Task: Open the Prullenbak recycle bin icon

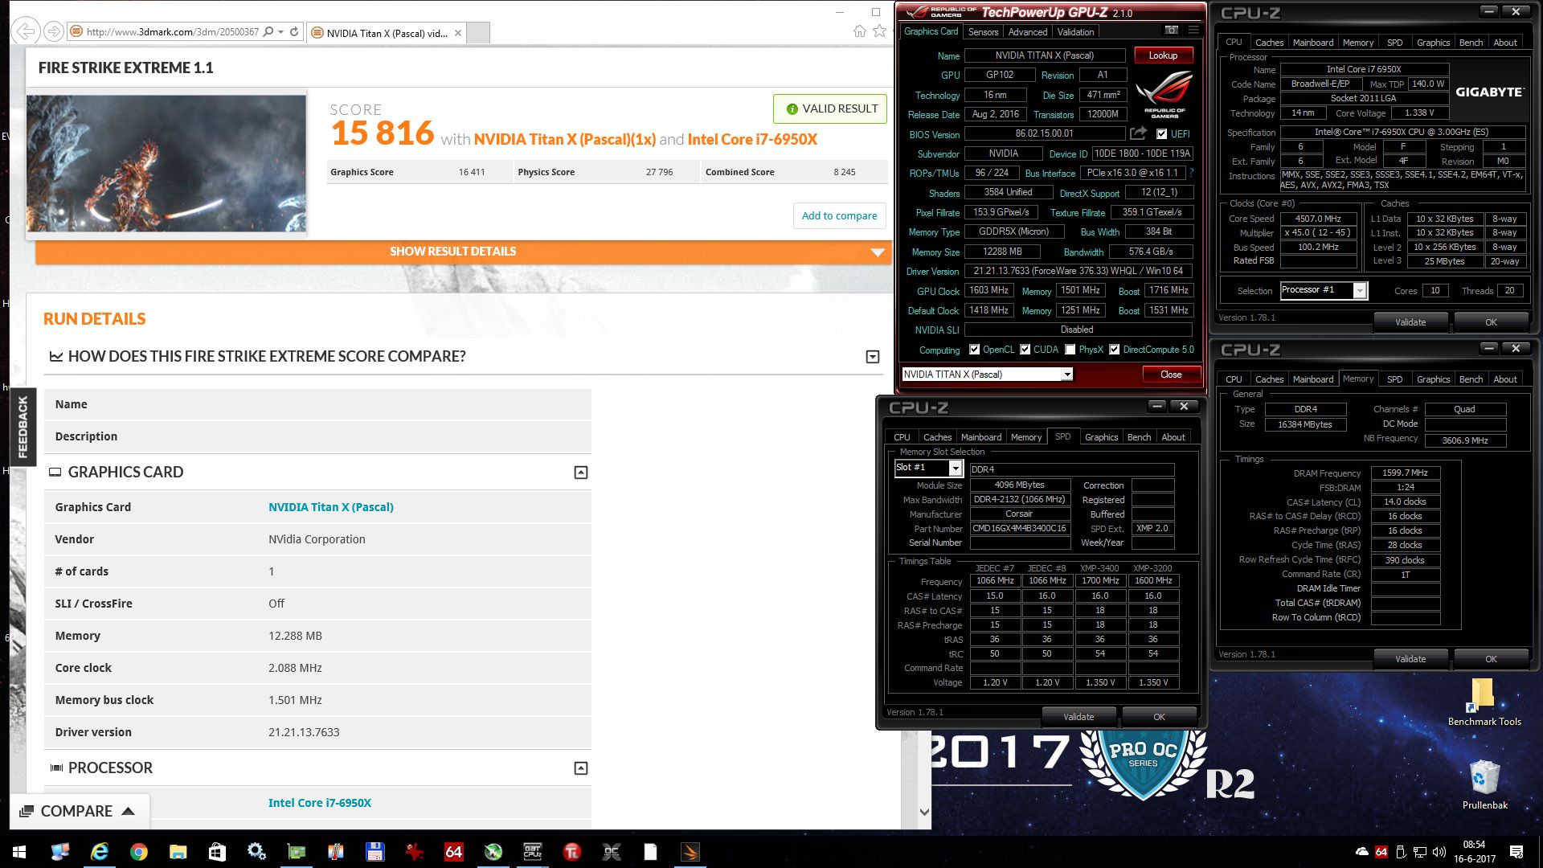Action: [x=1484, y=785]
